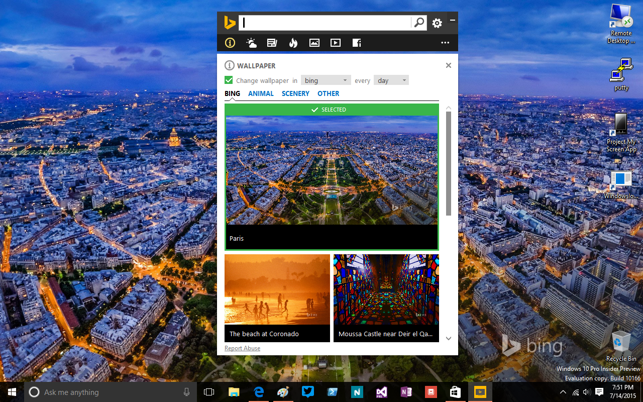
Task: Click the wallpaper list scrollbar thumb
Action: tap(449, 163)
